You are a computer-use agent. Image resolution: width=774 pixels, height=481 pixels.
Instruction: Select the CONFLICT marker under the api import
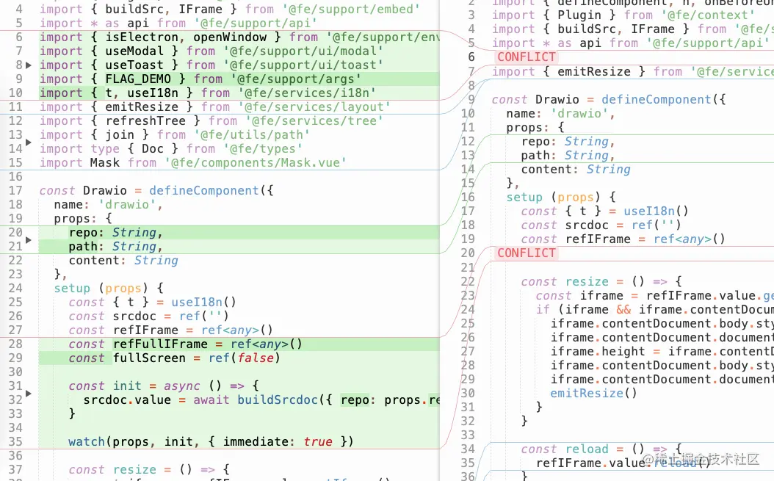(x=527, y=57)
